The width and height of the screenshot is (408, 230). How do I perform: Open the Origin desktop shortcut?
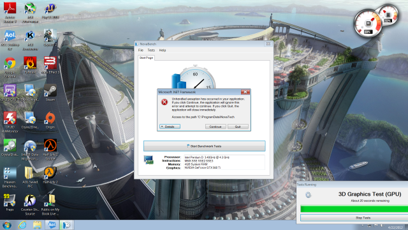(x=50, y=120)
